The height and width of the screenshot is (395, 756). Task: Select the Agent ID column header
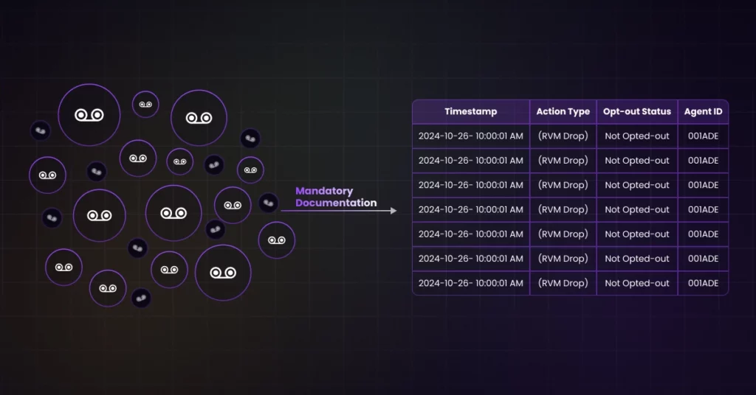click(703, 111)
